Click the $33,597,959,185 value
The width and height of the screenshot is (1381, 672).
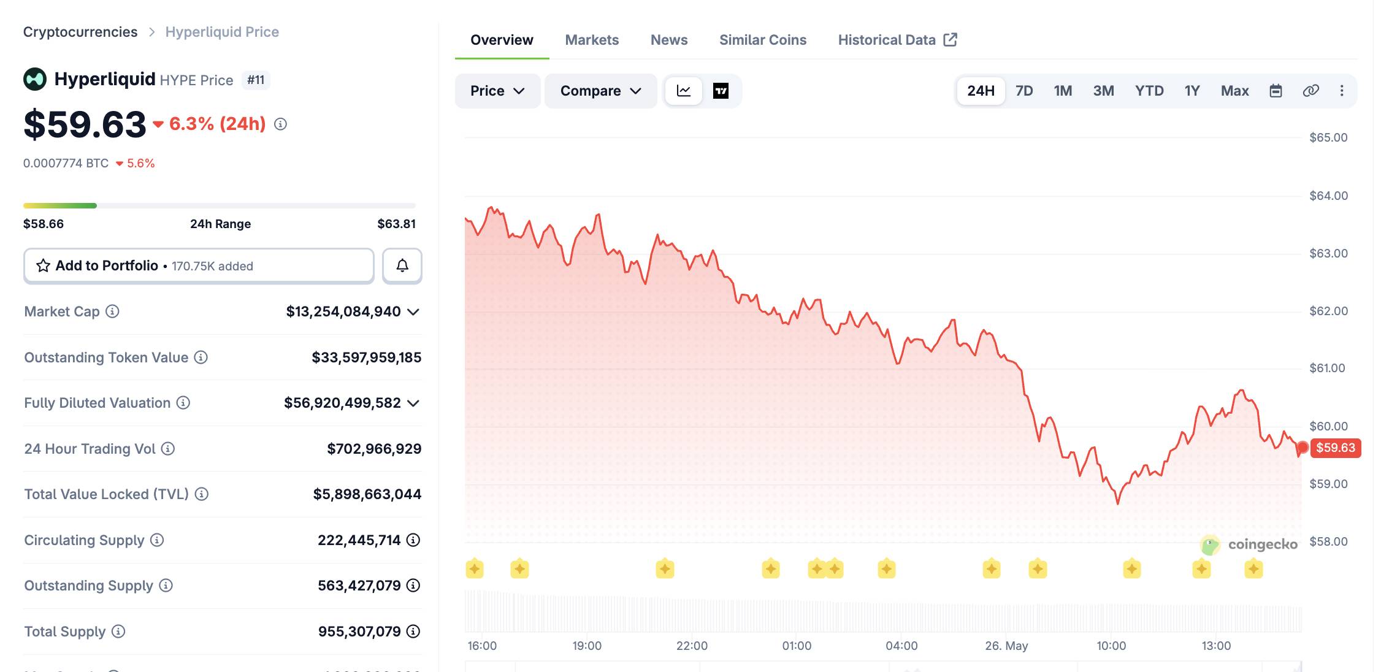pyautogui.click(x=367, y=357)
